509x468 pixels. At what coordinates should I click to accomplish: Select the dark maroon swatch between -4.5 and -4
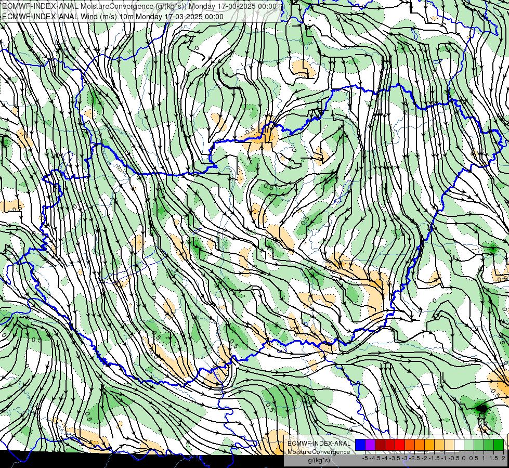tap(380, 445)
